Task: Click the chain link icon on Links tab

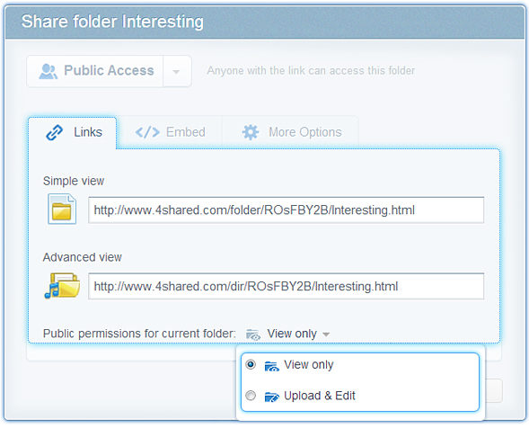Action: point(54,132)
